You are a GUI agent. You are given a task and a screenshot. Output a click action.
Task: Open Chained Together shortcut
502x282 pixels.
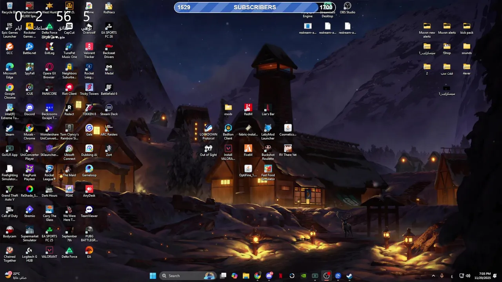10,254
